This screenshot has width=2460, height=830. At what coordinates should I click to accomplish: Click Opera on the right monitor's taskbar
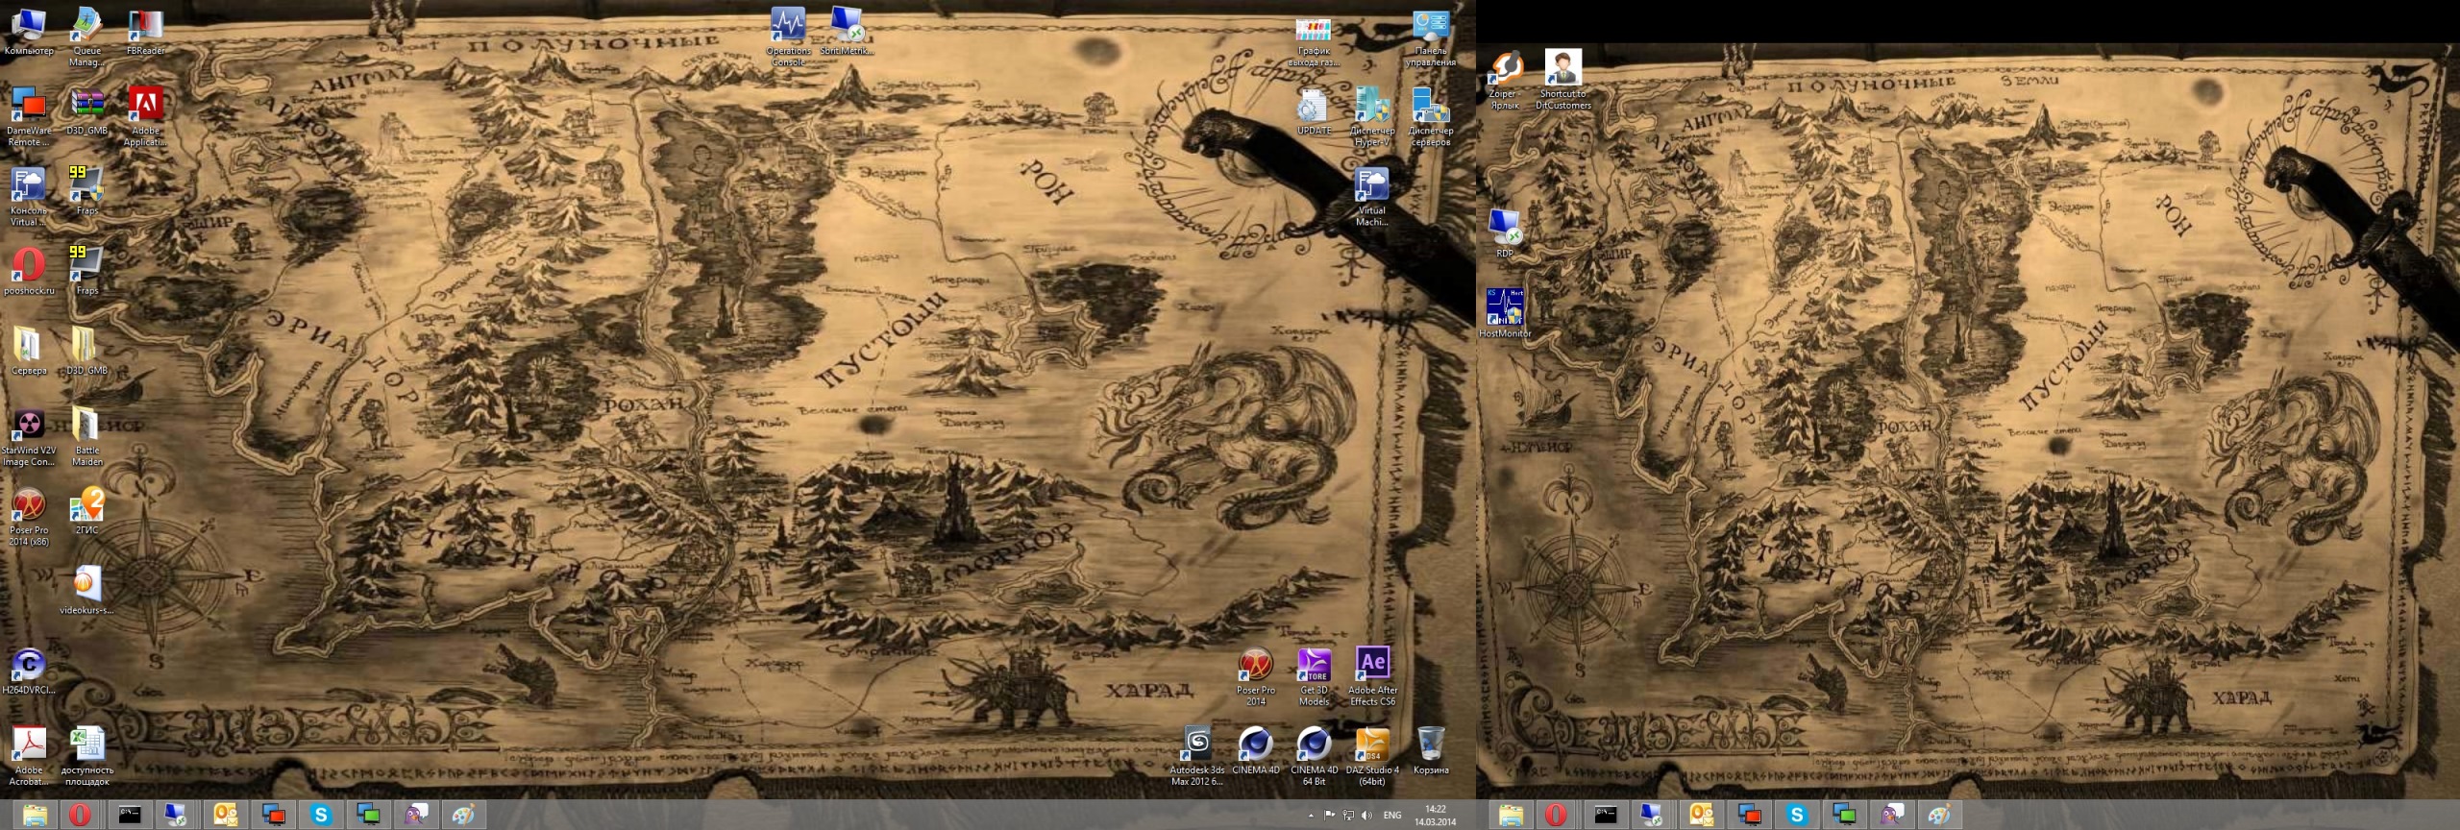[1557, 816]
